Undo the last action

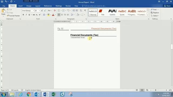[6, 1]
